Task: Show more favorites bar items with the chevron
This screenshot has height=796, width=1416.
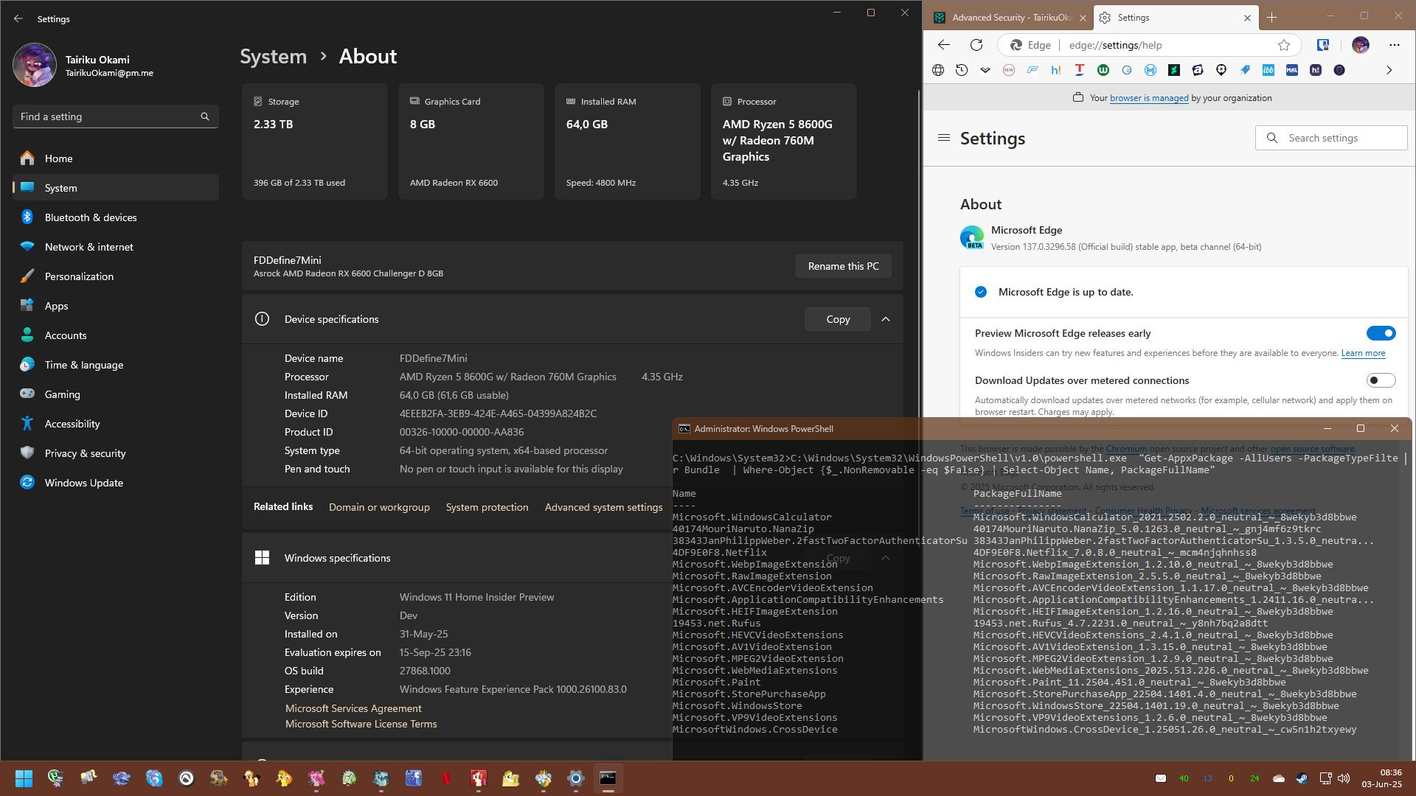Action: coord(1389,70)
